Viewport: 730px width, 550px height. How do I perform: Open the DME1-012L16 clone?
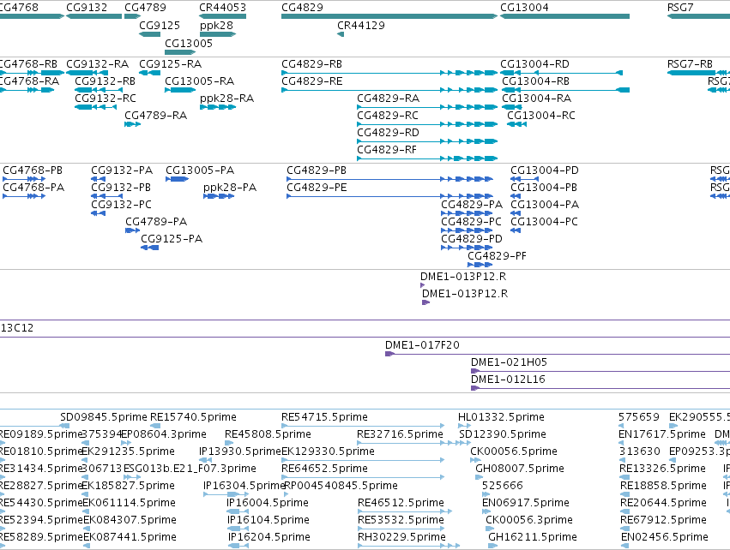pyautogui.click(x=508, y=380)
